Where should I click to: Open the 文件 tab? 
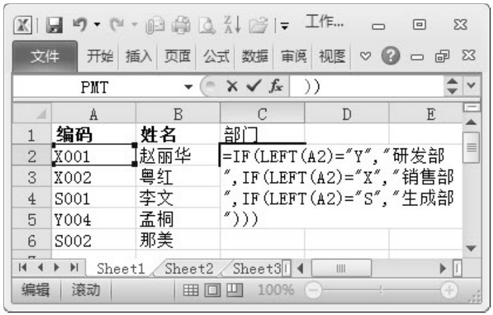point(45,57)
